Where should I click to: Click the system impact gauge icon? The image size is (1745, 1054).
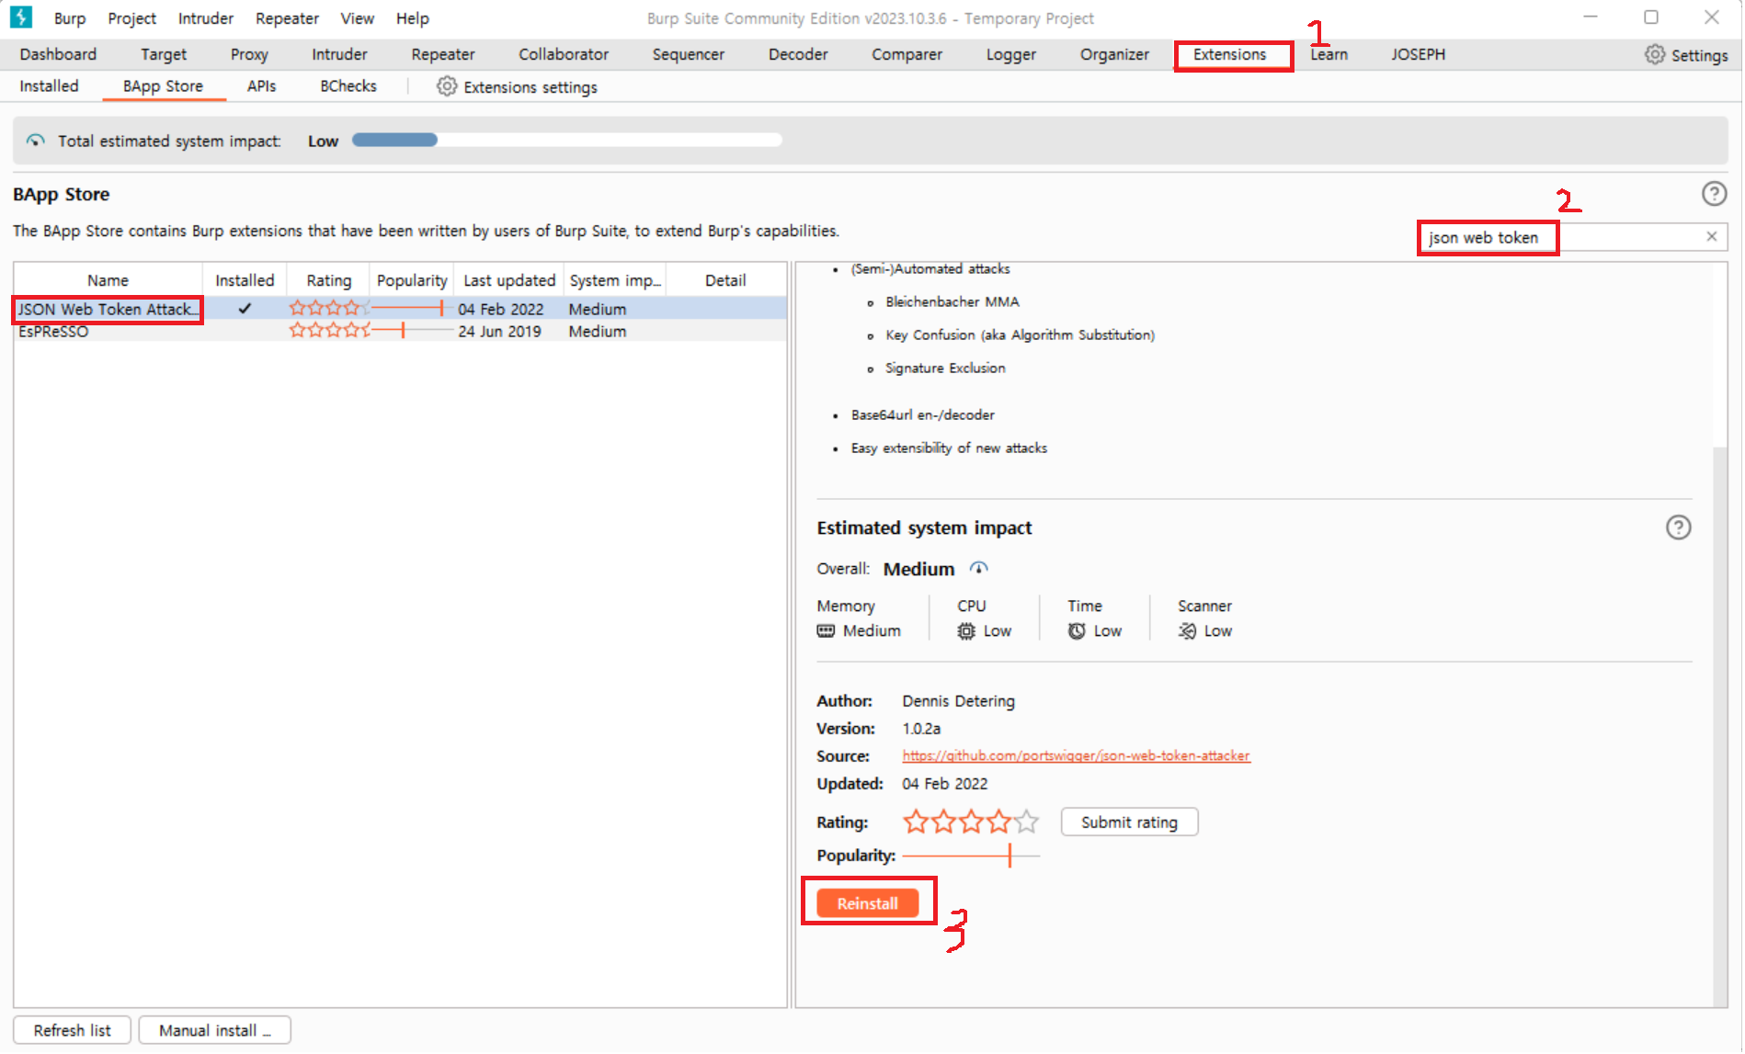click(x=36, y=141)
